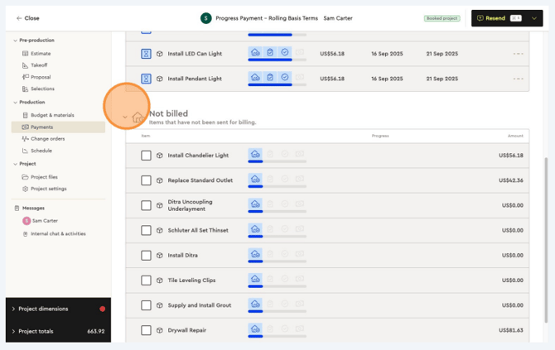Click the camera stage icon for Replace Standard Outlet
The width and height of the screenshot is (555, 350).
point(300,179)
